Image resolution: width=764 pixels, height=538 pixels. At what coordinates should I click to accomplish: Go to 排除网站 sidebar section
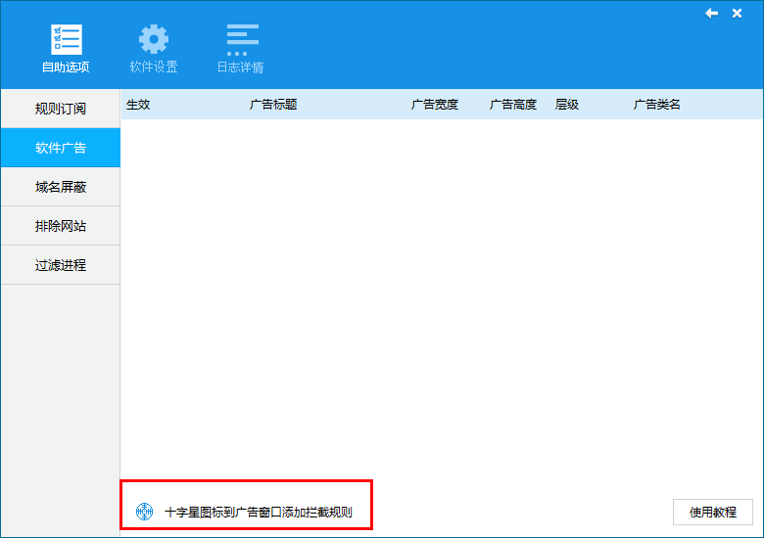(61, 226)
